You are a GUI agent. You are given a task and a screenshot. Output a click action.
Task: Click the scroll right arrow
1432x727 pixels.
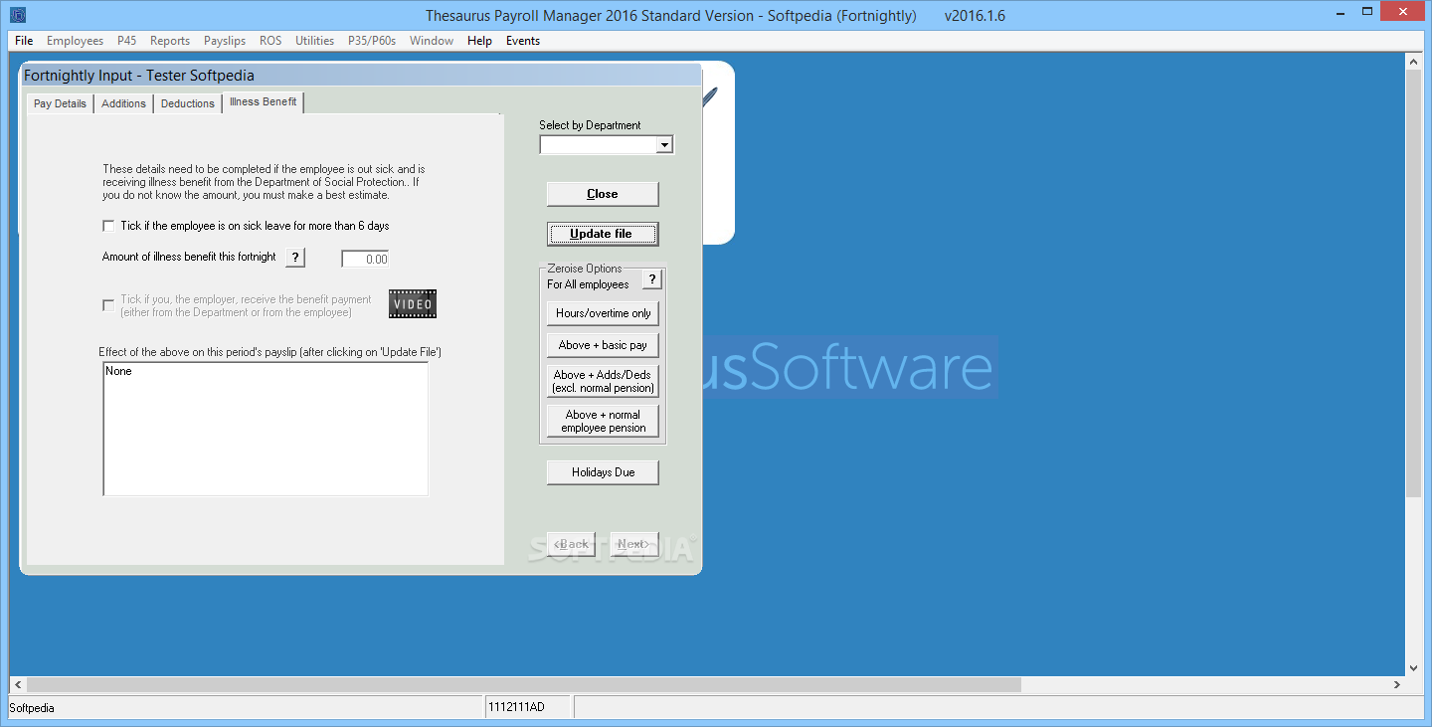1396,685
